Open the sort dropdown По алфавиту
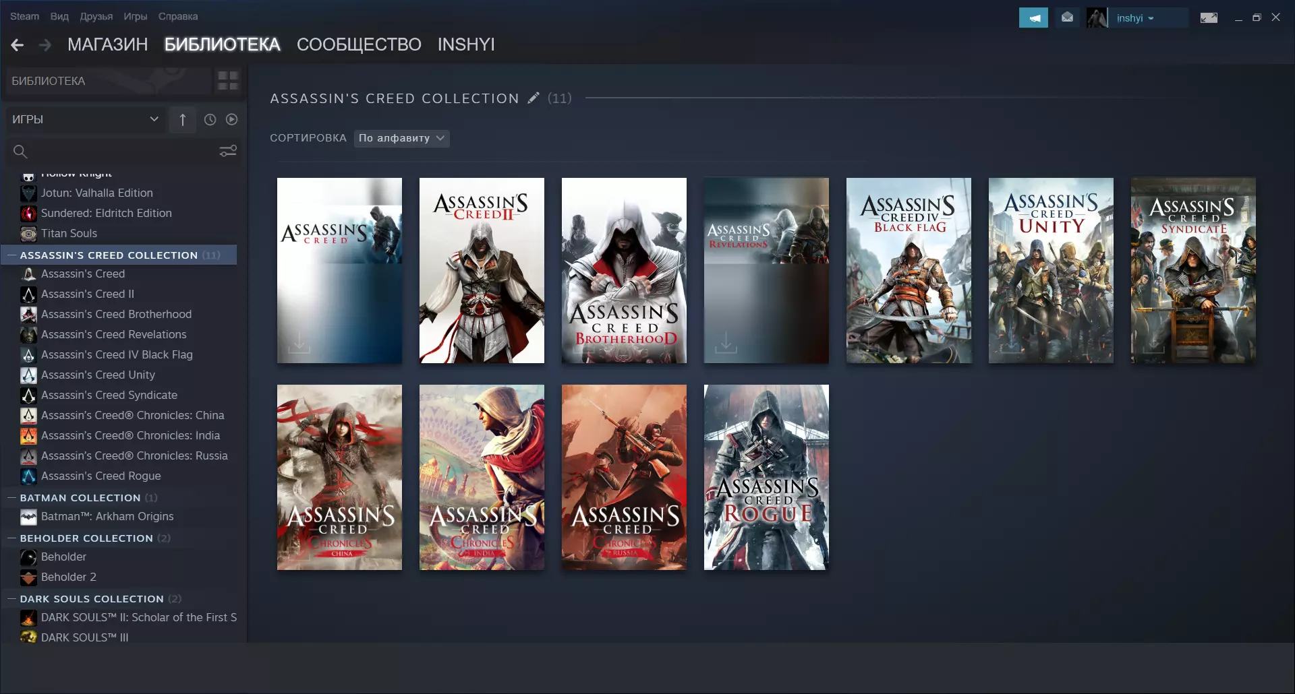The width and height of the screenshot is (1295, 694). [x=402, y=138]
